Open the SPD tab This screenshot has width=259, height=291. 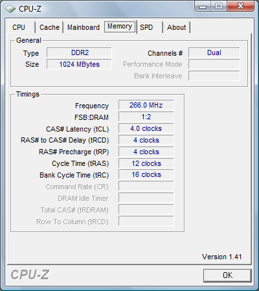pyautogui.click(x=150, y=27)
